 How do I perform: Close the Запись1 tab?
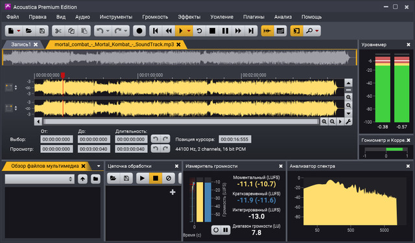point(36,45)
